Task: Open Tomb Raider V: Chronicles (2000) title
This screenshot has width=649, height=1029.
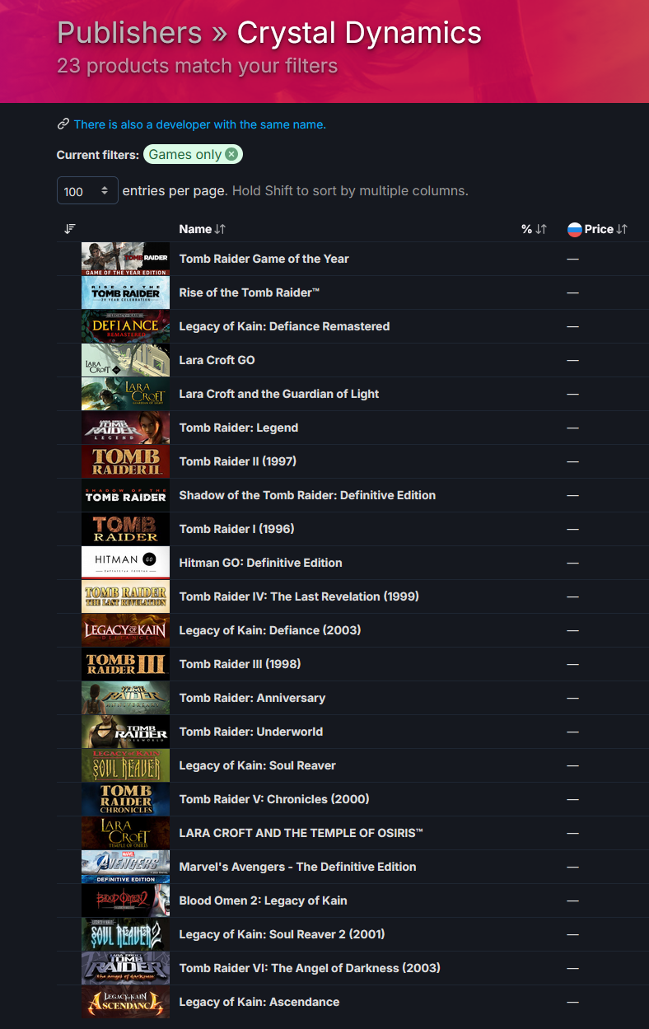Action: [x=274, y=799]
